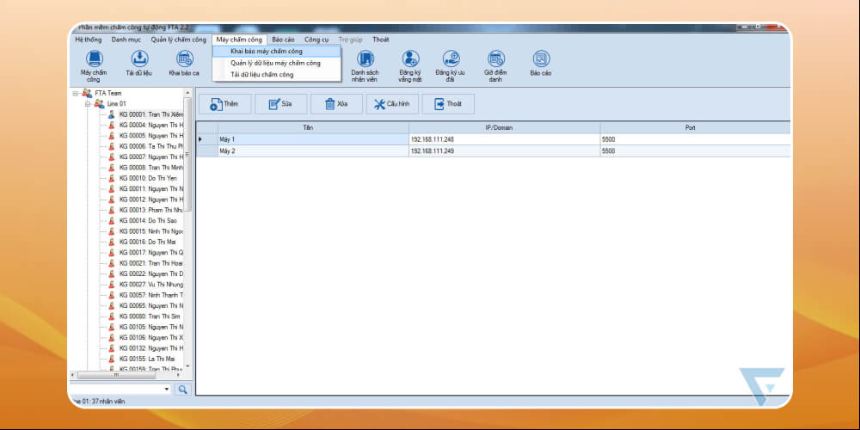Image resolution: width=860 pixels, height=430 pixels.
Task: Choose Tải dữ liệu chấm công menu entry
Action: point(261,75)
